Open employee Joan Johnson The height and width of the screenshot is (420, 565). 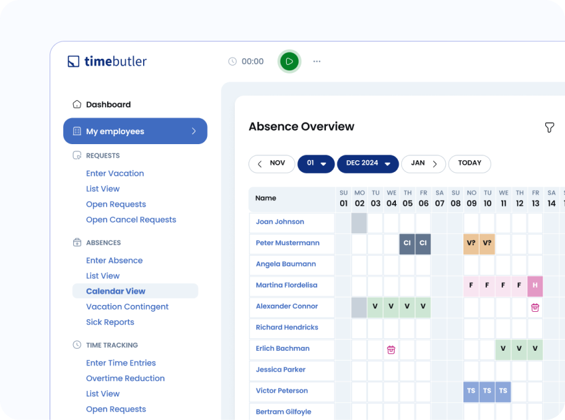pyautogui.click(x=280, y=221)
